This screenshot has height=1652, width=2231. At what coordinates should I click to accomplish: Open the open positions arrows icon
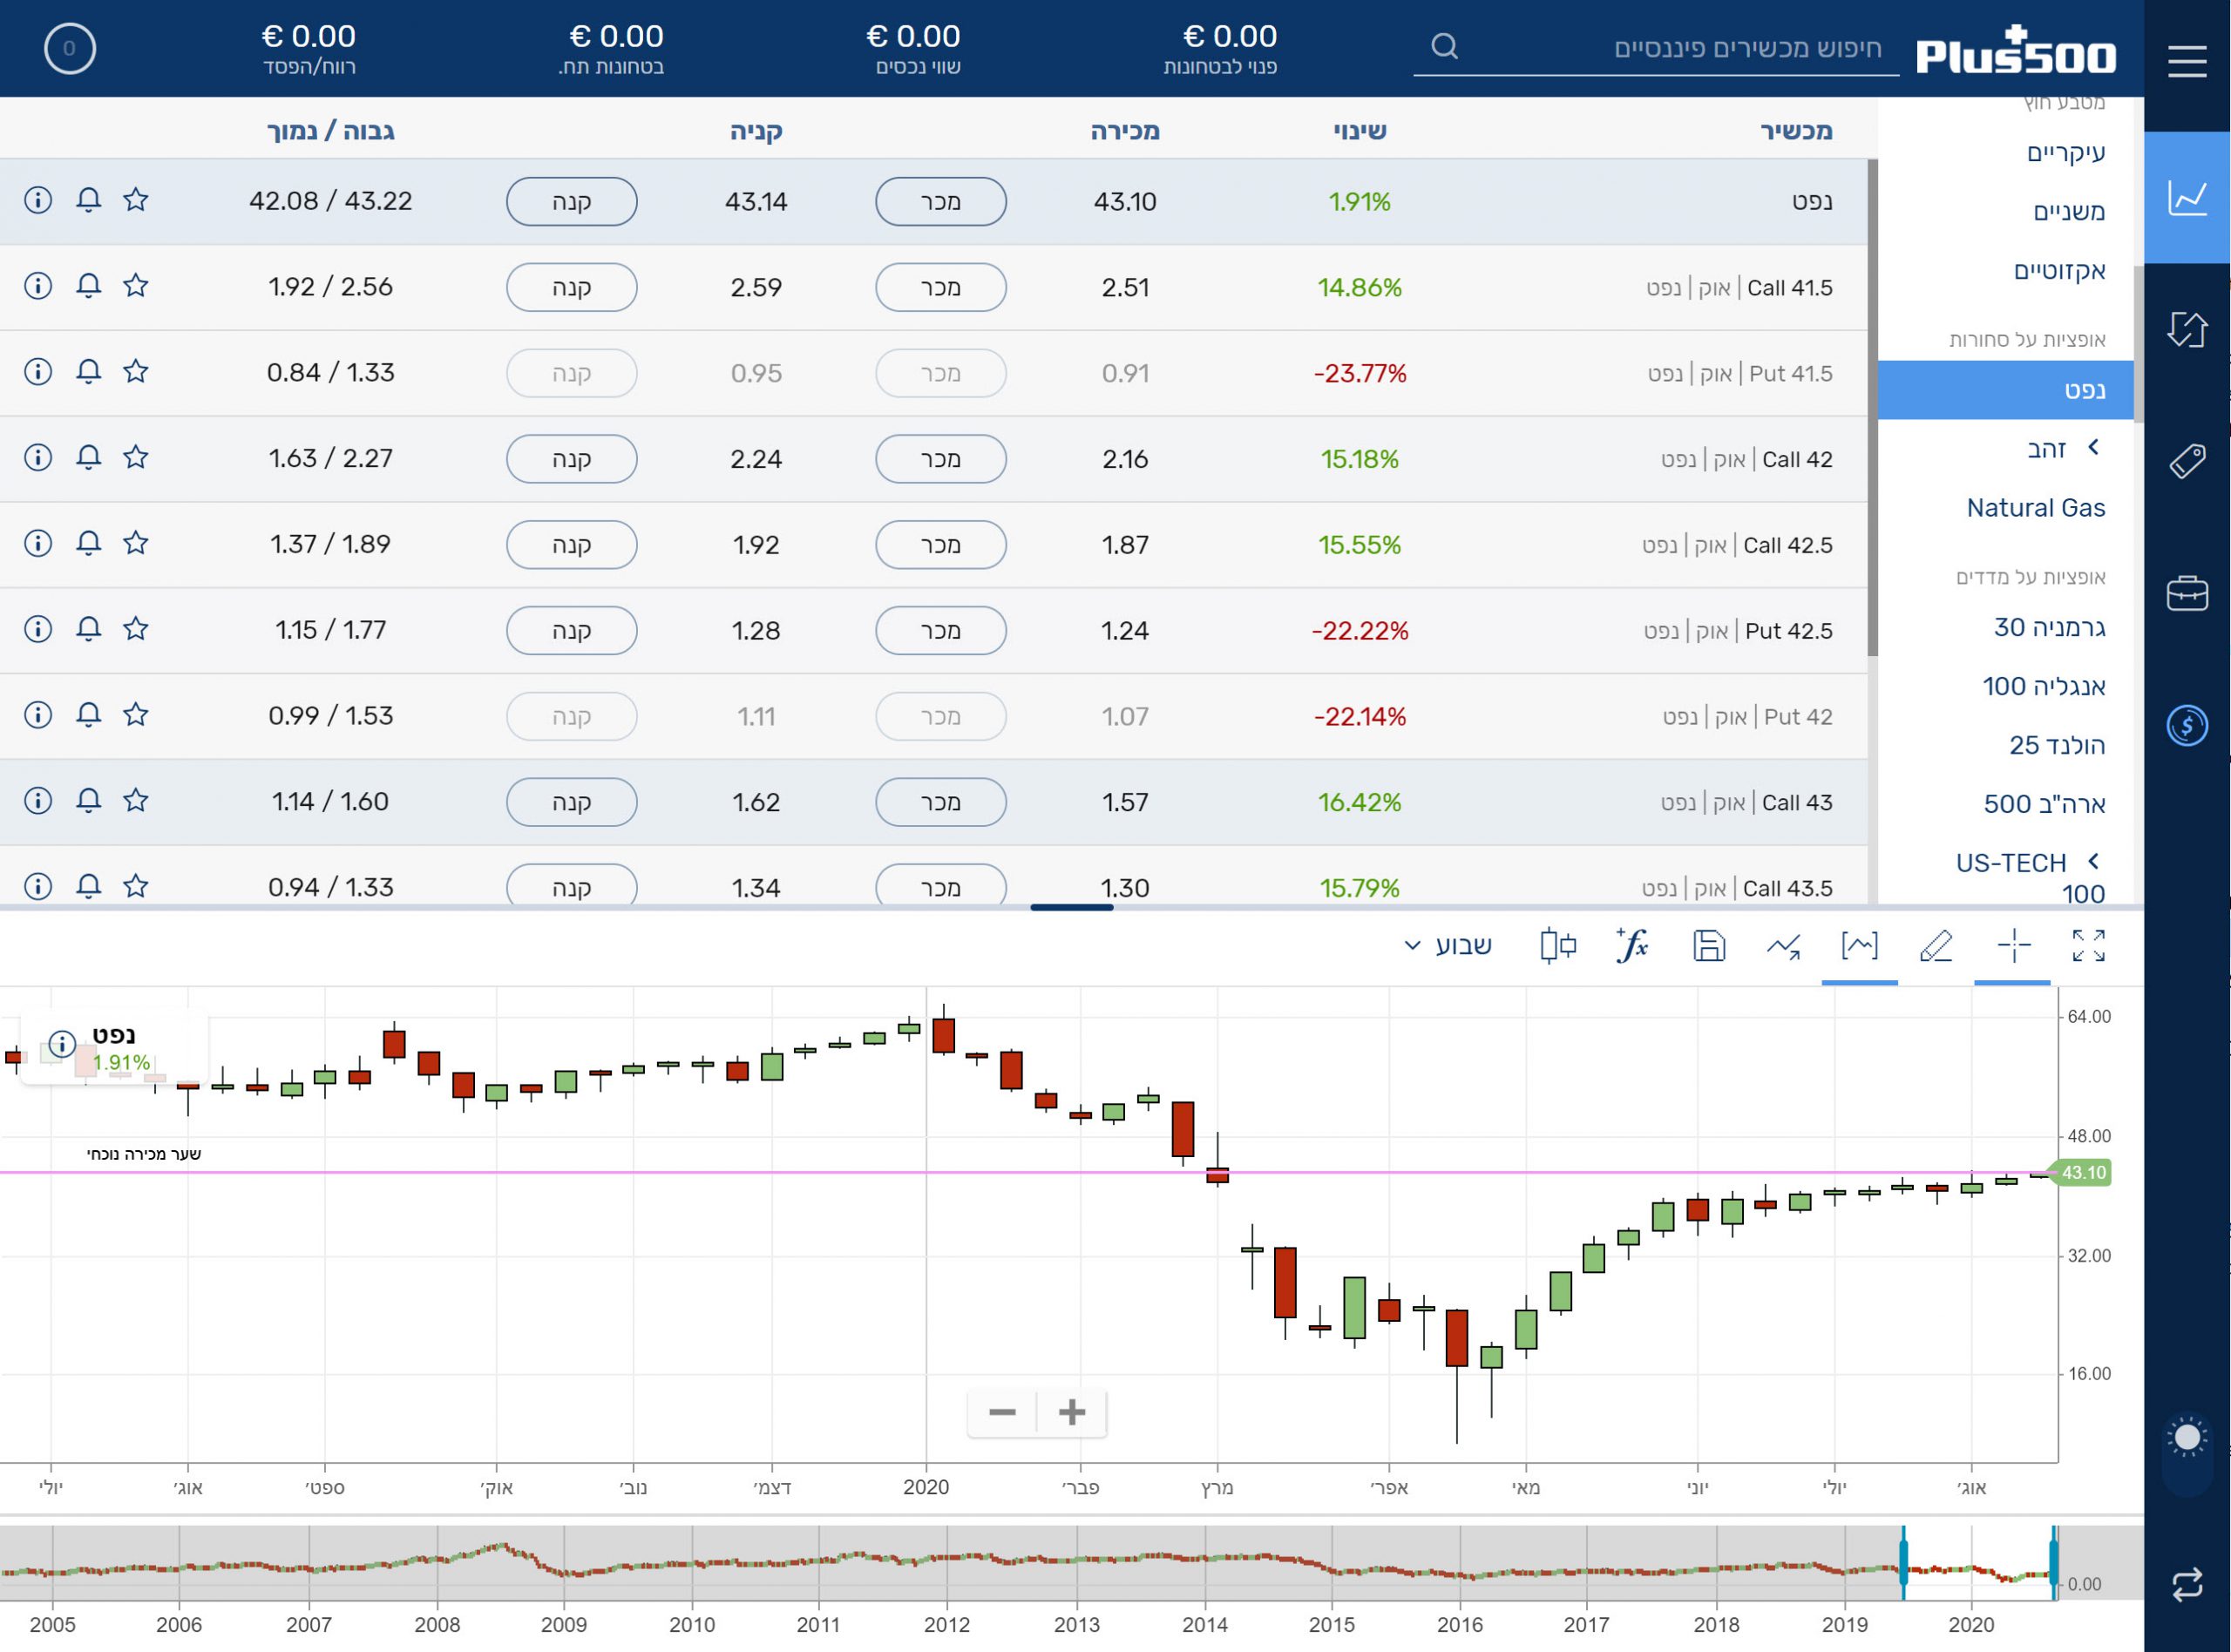pos(2187,329)
